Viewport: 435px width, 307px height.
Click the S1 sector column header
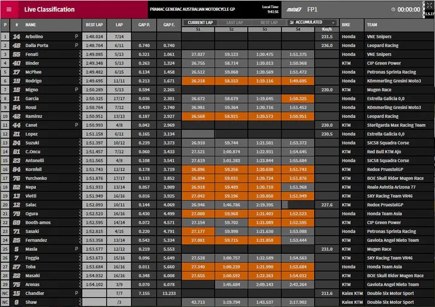198,29
